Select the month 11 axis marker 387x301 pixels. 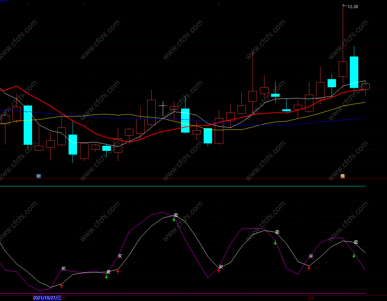coord(64,298)
